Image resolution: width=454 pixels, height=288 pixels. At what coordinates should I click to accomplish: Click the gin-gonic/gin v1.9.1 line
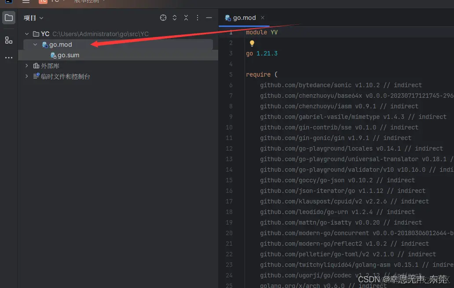[x=336, y=138]
